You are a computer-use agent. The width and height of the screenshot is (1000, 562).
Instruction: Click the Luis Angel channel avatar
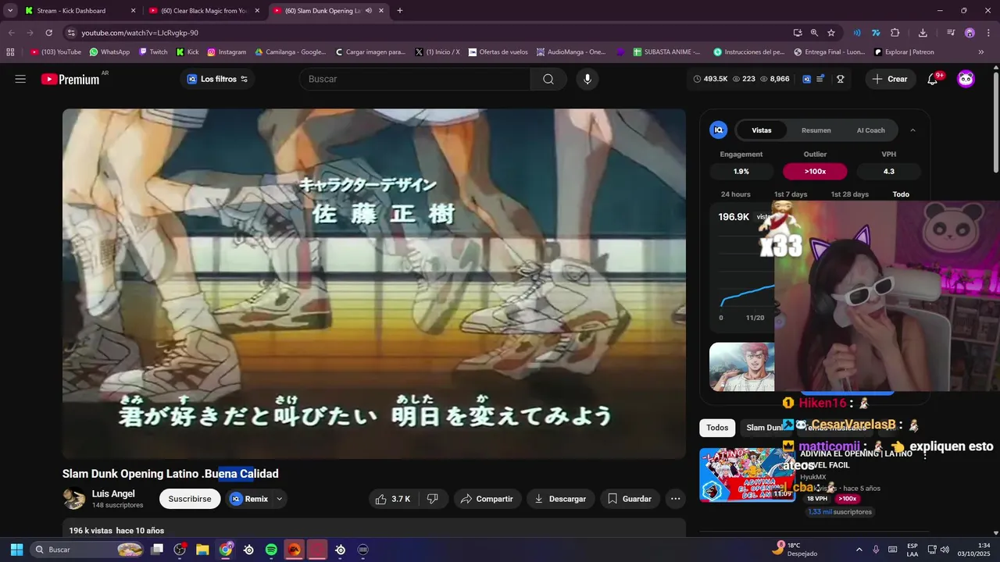74,499
